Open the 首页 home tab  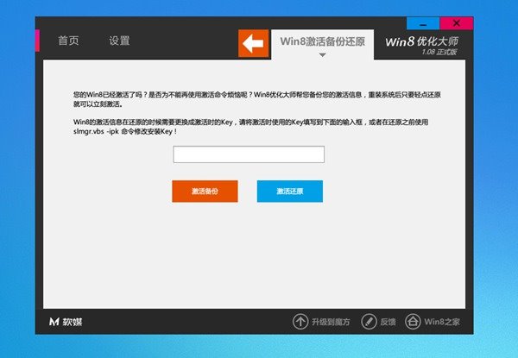(68, 41)
